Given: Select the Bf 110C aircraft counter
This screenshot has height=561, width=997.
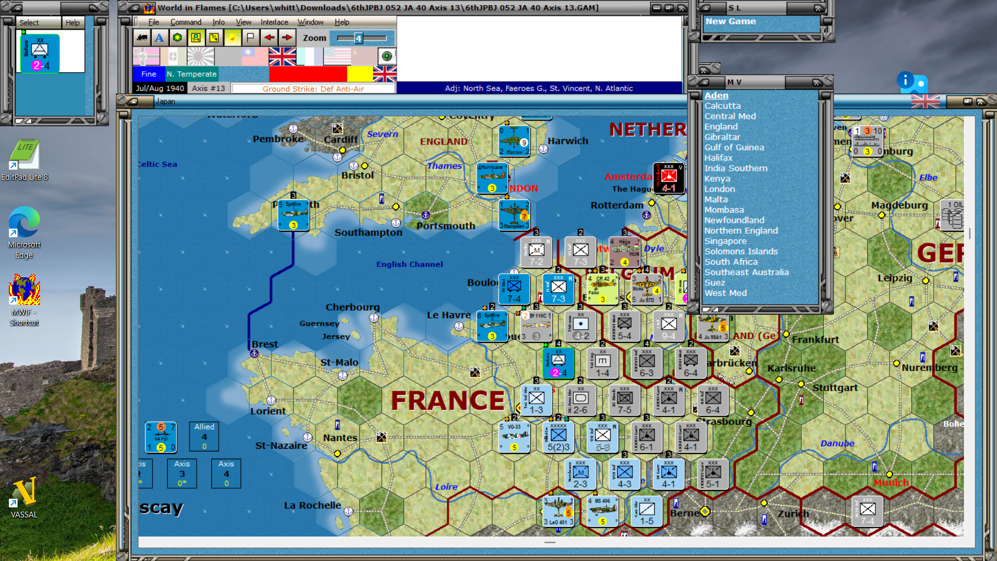Looking at the screenshot, I should coord(536,326).
